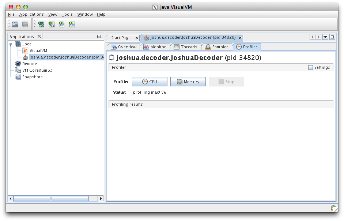Click the Add JMX Connection toolbar icon
The height and width of the screenshot is (221, 344).
pos(52,25)
